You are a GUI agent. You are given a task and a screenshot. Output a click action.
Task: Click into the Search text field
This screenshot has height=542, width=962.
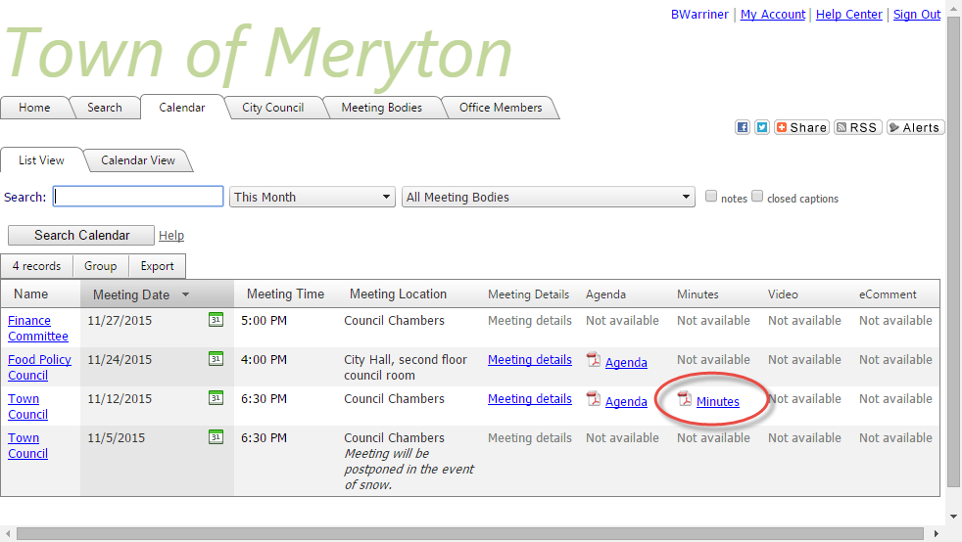[138, 197]
